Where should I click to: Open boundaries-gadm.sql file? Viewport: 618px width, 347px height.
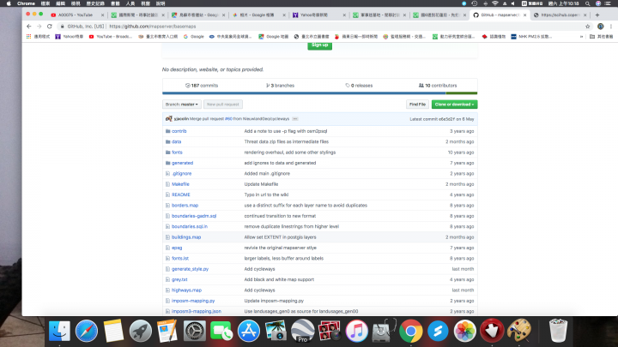pos(194,216)
